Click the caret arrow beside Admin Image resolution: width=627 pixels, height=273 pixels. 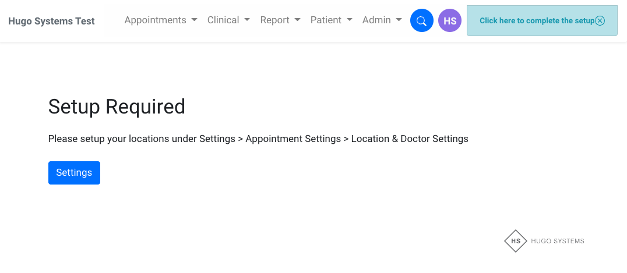click(x=399, y=20)
